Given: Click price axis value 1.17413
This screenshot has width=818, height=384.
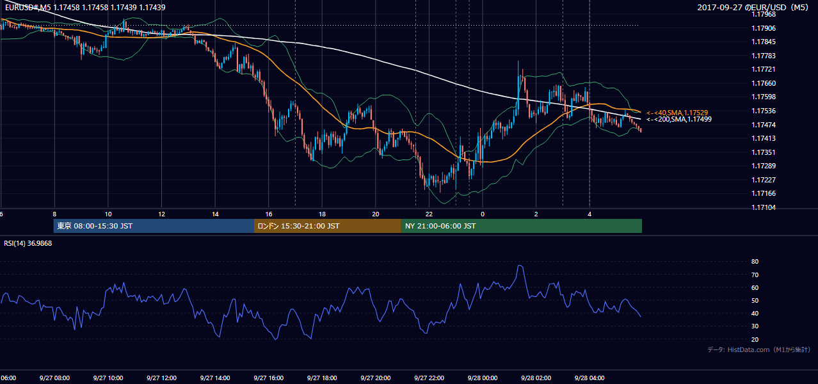Looking at the screenshot, I should (x=762, y=138).
